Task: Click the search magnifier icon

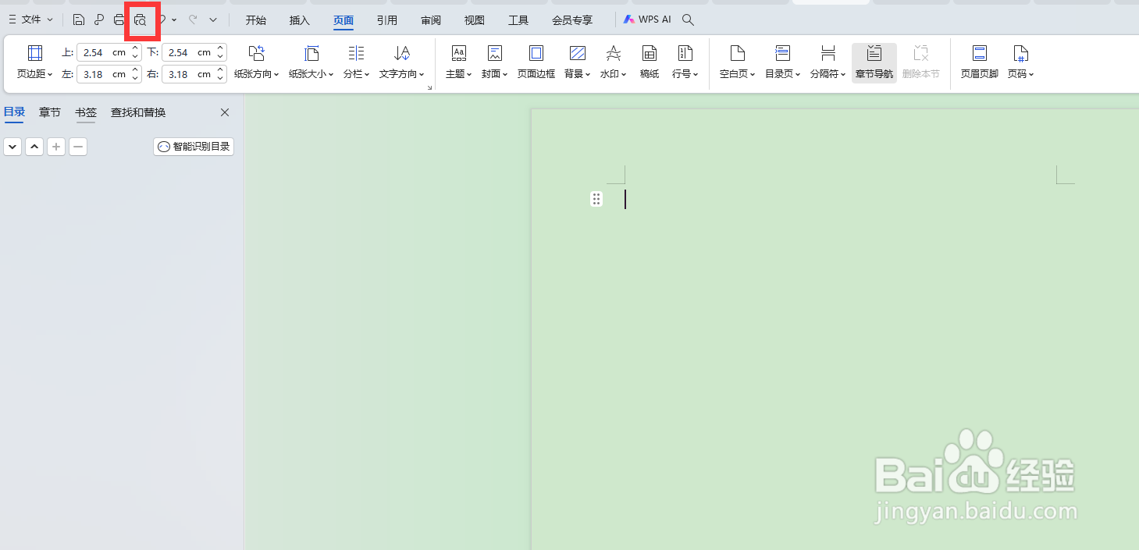Action: coord(688,20)
